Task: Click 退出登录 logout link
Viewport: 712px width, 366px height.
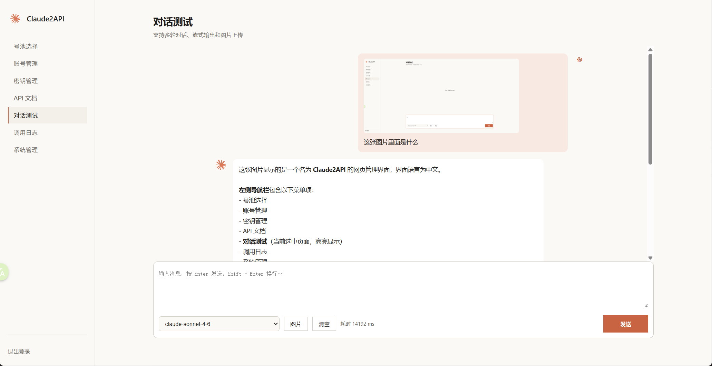Action: tap(19, 351)
